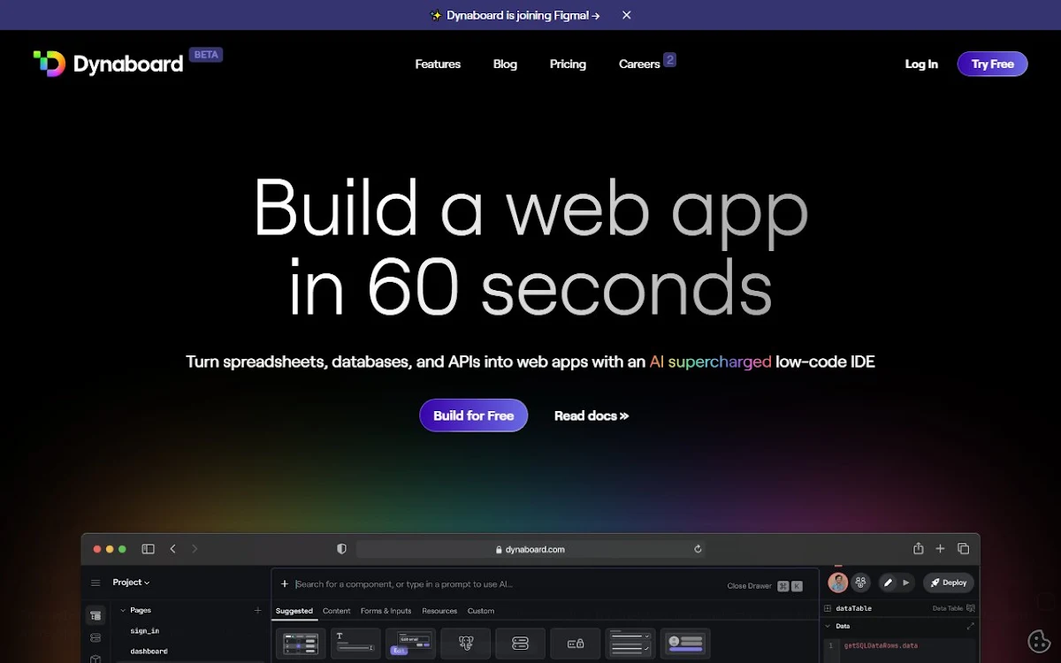Viewport: 1061px width, 663px height.
Task: Go to the Blog
Action: pos(505,65)
